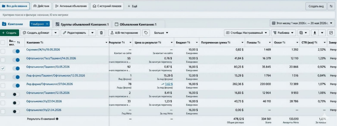Check the Скрининг/Ж/Уз/19.05.2026 row checkbox
Image resolution: width=337 pixels, height=126 pixels.
pos(3,51)
